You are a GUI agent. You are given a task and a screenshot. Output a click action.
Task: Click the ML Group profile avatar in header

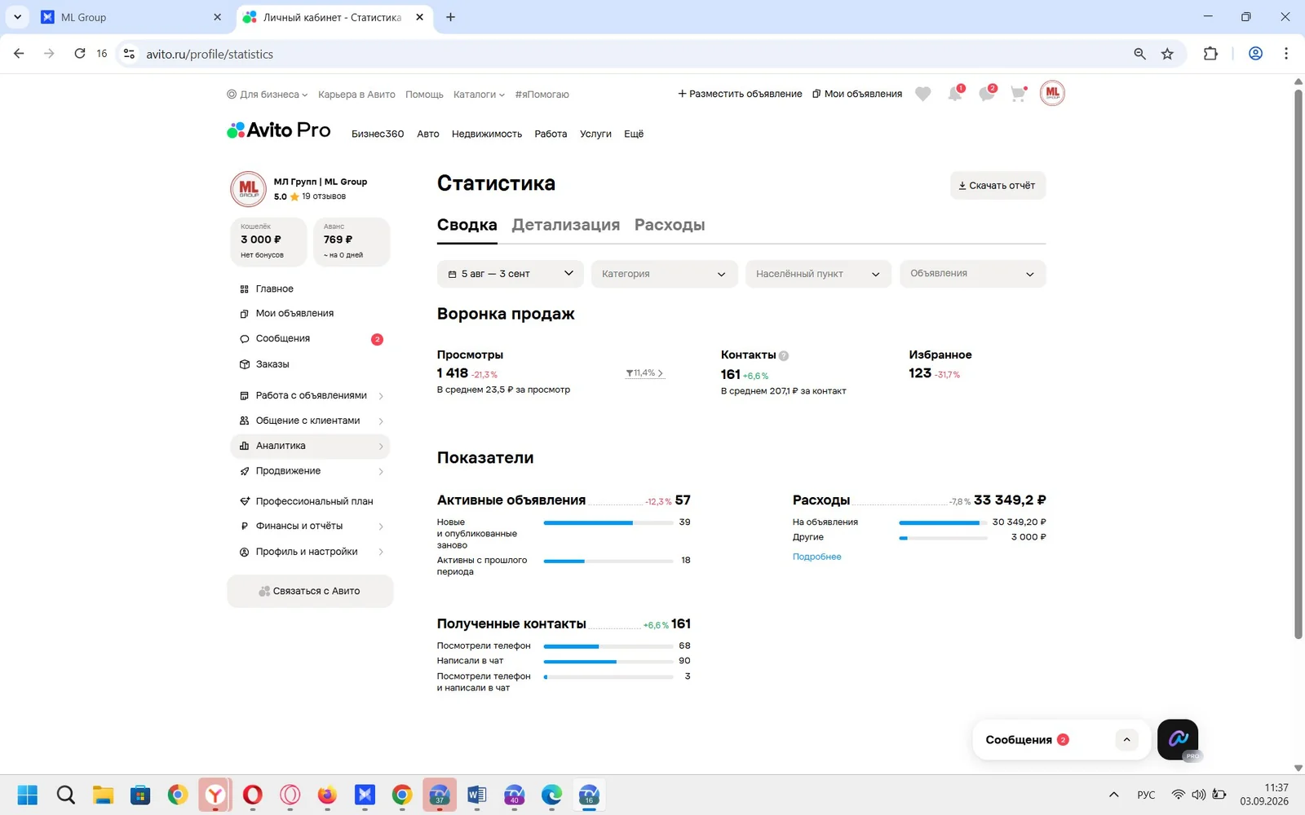(1052, 93)
